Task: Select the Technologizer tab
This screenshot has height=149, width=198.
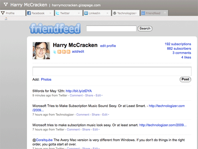Action: point(125,13)
